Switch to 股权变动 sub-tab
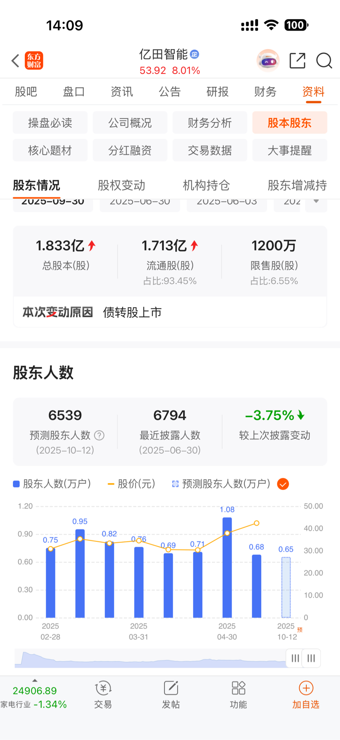Screen dimensions: 340x740 click(x=121, y=185)
